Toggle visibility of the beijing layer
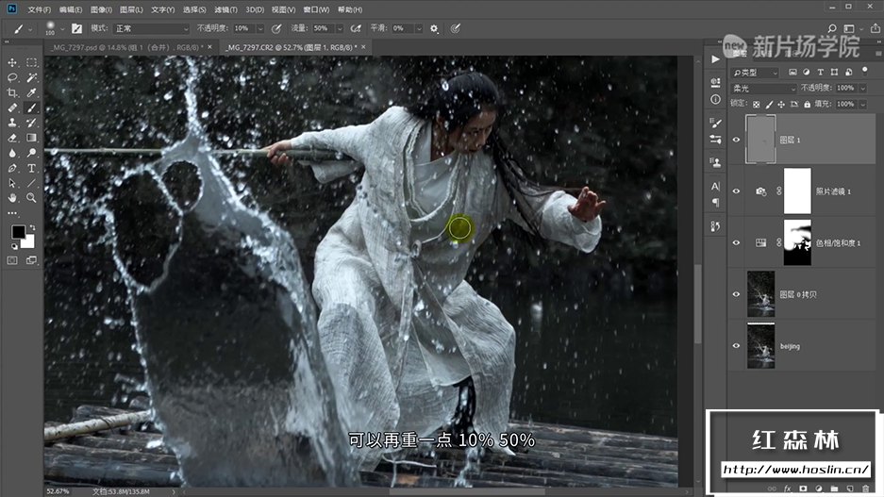The width and height of the screenshot is (884, 497). click(x=736, y=346)
